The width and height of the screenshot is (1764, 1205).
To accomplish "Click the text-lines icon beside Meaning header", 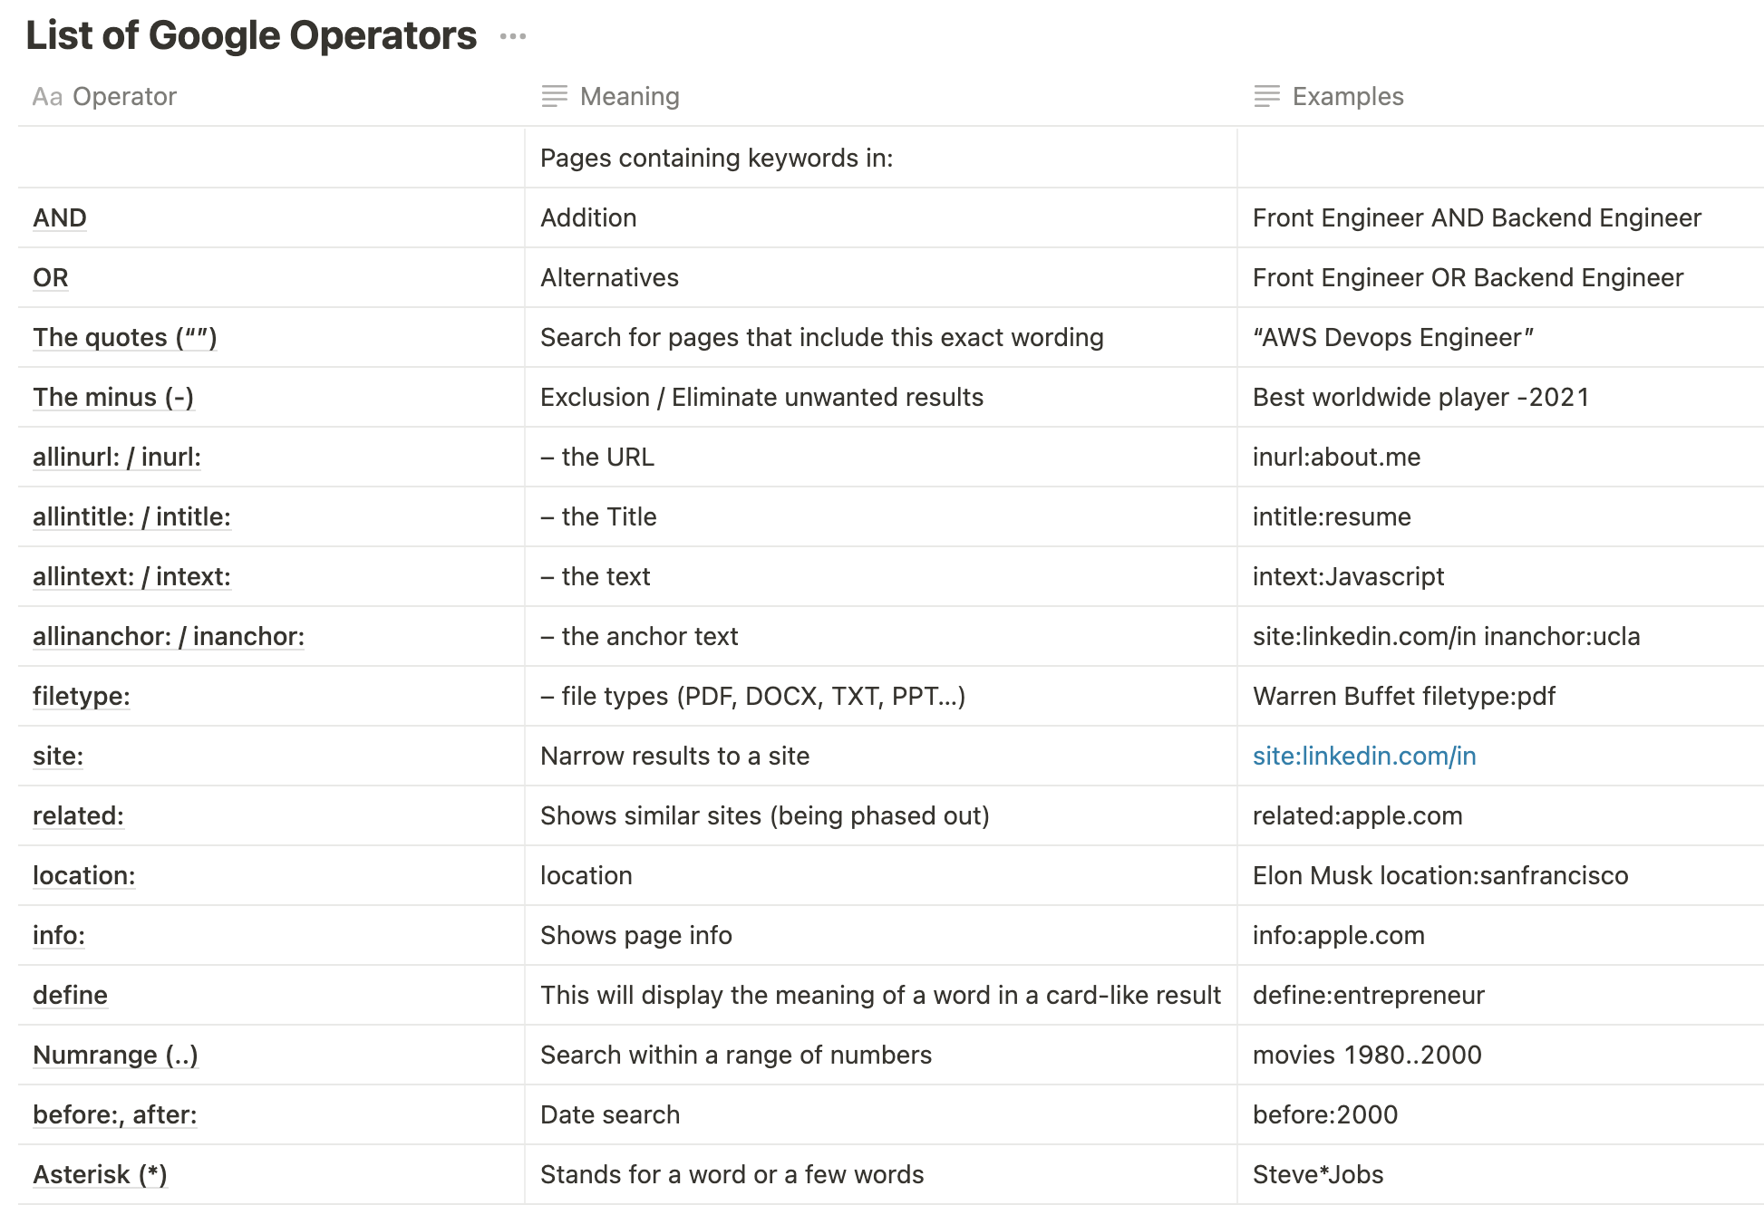I will pyautogui.click(x=554, y=96).
